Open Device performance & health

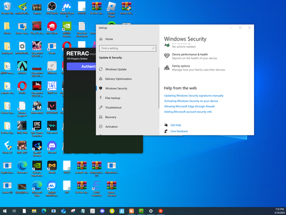190,56
